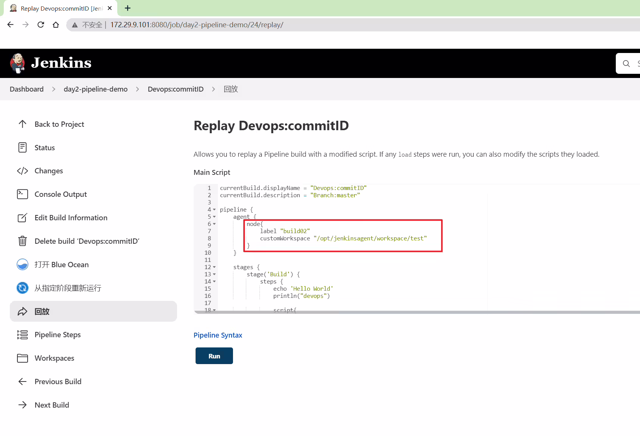Go to browser home page icon
The width and height of the screenshot is (640, 436).
(x=56, y=25)
